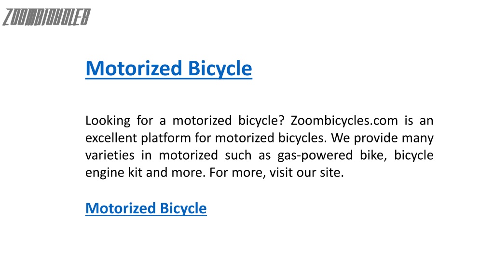Click the word 'Looking' starting the paragraph
This screenshot has height=278, width=494.
[x=108, y=121]
